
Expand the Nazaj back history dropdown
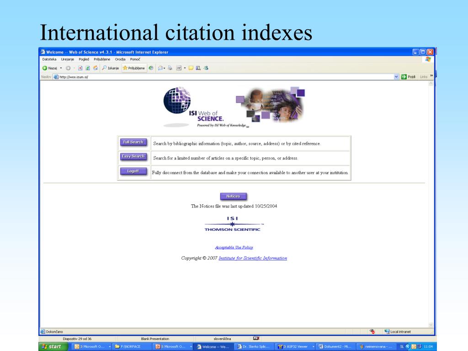coord(61,68)
